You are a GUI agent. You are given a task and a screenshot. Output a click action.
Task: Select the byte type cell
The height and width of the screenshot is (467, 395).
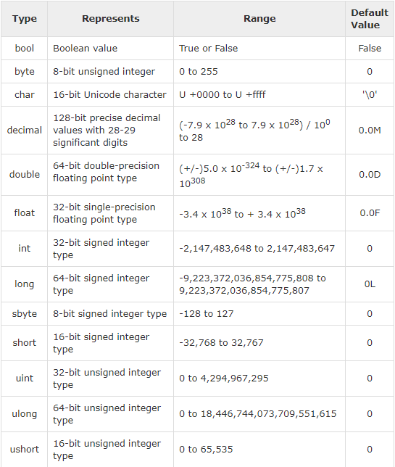[x=24, y=72]
